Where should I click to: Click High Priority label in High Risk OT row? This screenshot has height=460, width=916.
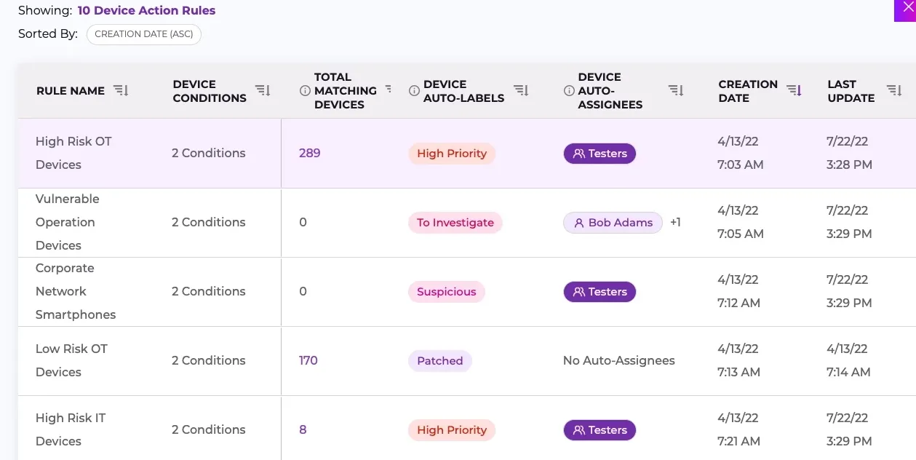point(452,154)
